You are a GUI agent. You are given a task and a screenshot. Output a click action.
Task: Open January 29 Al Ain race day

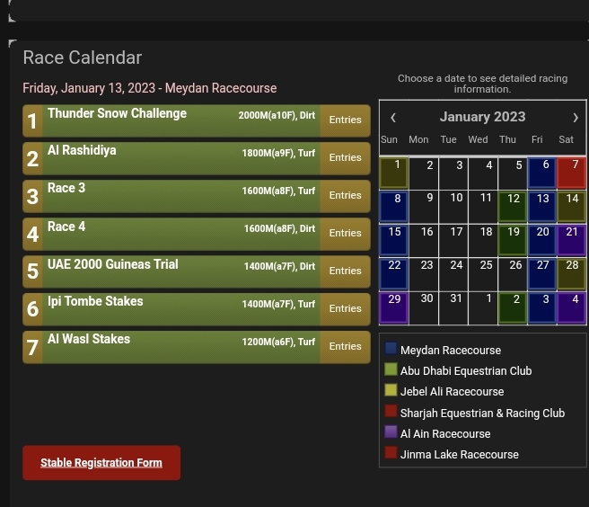393,307
